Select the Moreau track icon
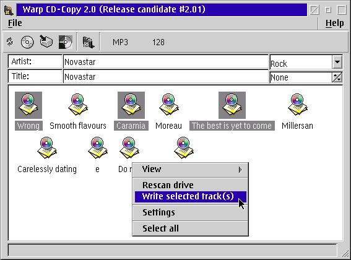This screenshot has height=260, width=351. tap(169, 105)
